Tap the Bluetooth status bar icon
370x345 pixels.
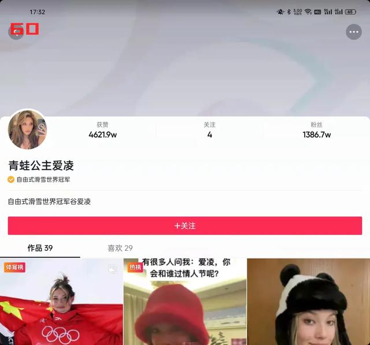pos(289,12)
